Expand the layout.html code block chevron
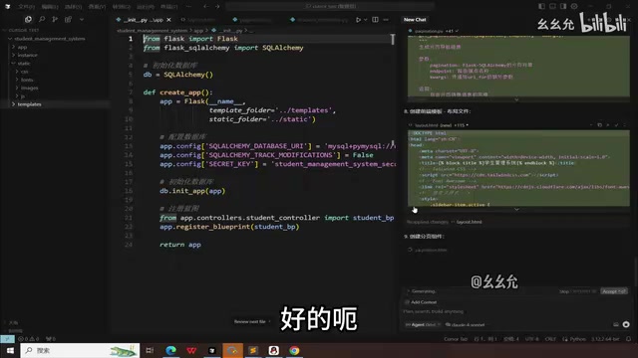 516,210
